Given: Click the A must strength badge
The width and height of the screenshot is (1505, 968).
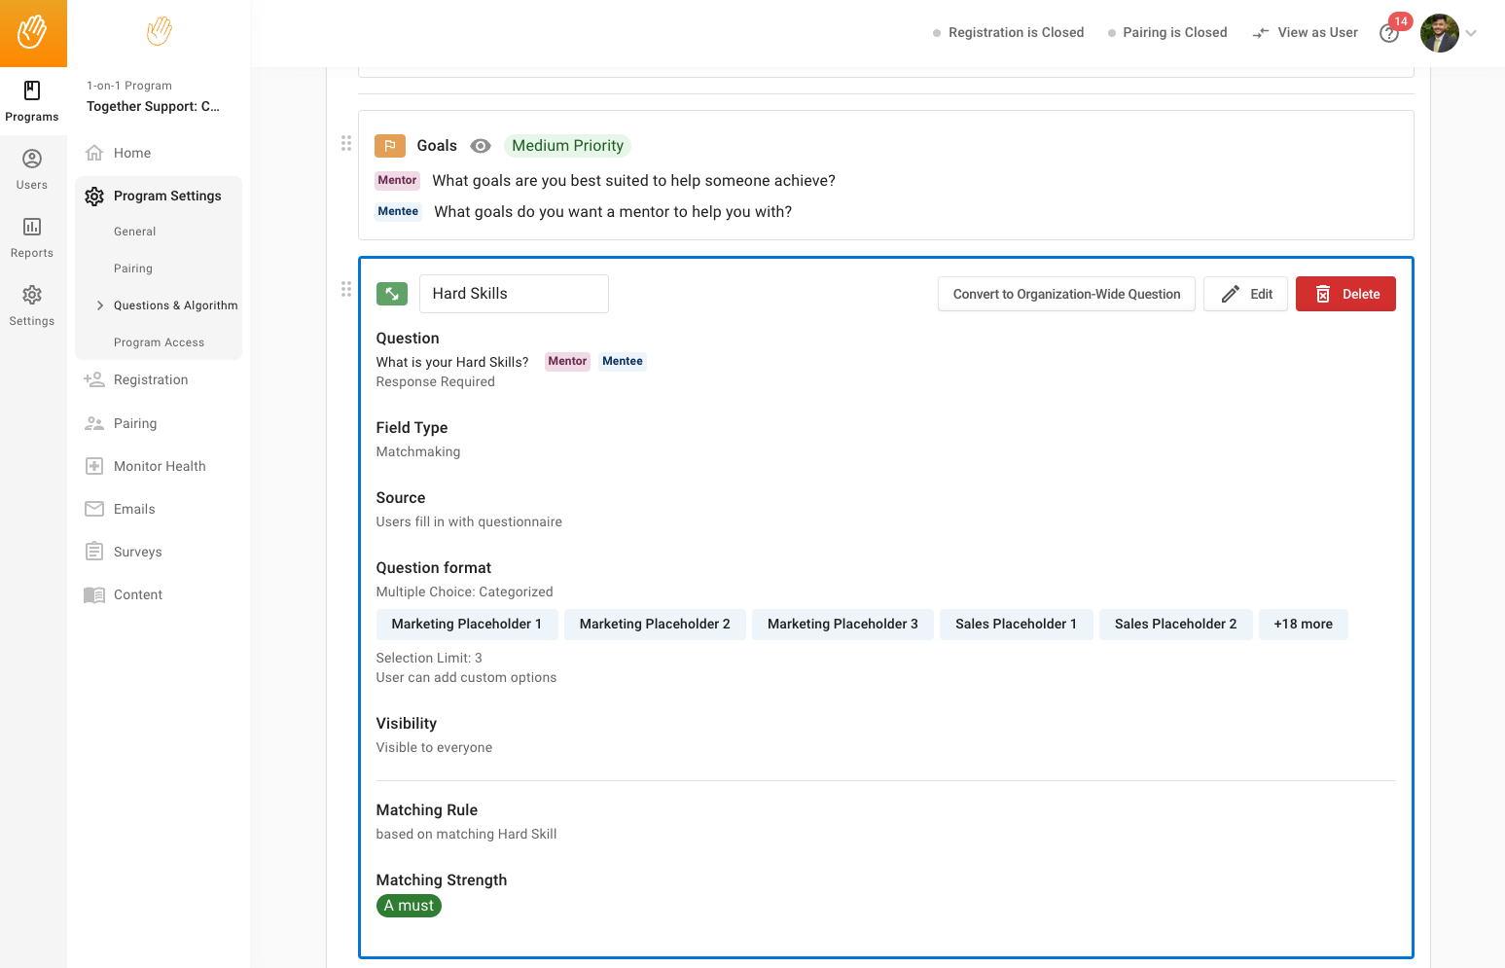Looking at the screenshot, I should coord(409,906).
